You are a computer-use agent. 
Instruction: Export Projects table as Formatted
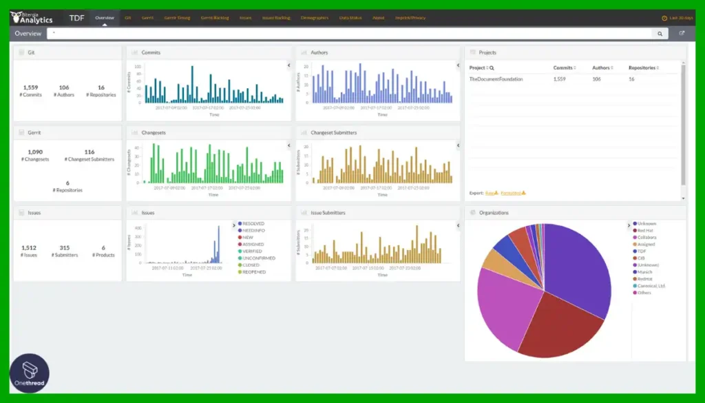513,193
